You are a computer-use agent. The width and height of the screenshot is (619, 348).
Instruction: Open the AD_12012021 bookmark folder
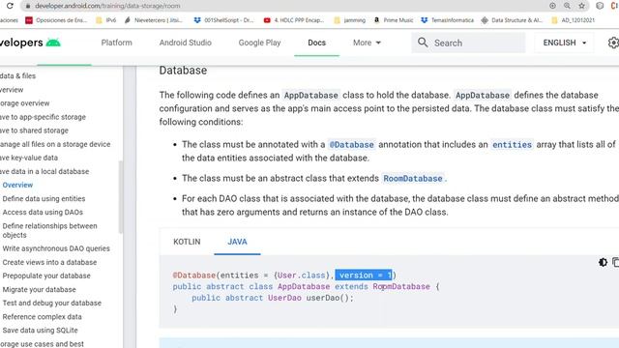click(x=573, y=20)
